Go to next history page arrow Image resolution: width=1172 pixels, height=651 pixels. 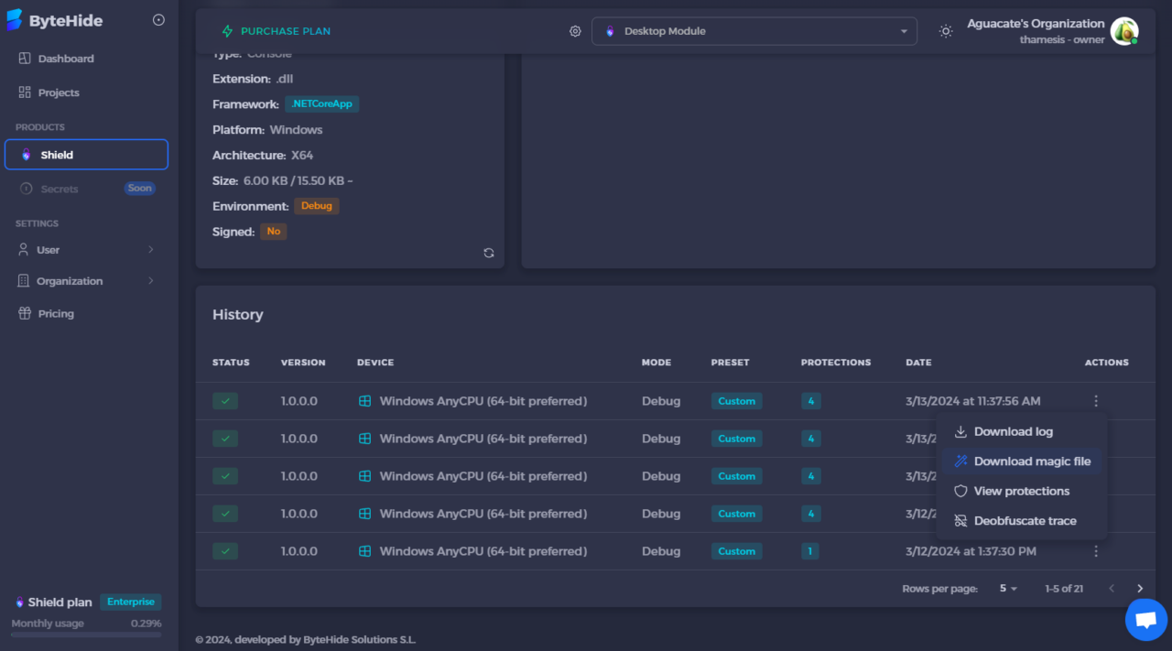pyautogui.click(x=1140, y=589)
